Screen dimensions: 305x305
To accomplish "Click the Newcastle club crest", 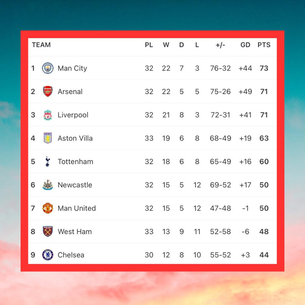I will click(48, 185).
